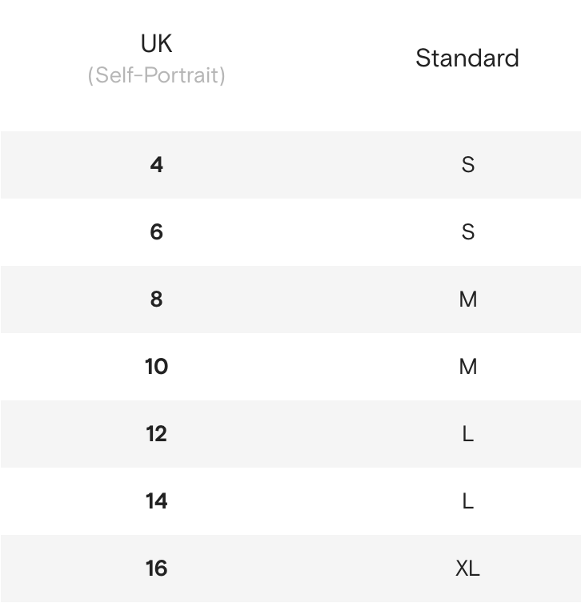Click the UK column header

[x=156, y=43]
